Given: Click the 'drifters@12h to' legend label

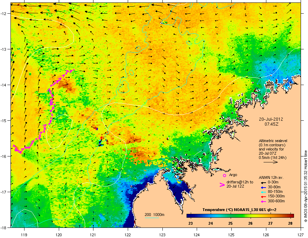Looking at the screenshot, I should tap(240, 182).
